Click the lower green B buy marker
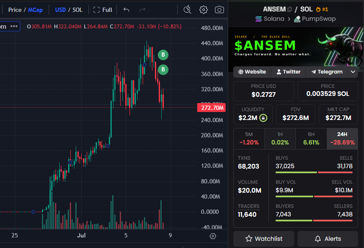The height and width of the screenshot is (248, 364). pyautogui.click(x=163, y=70)
